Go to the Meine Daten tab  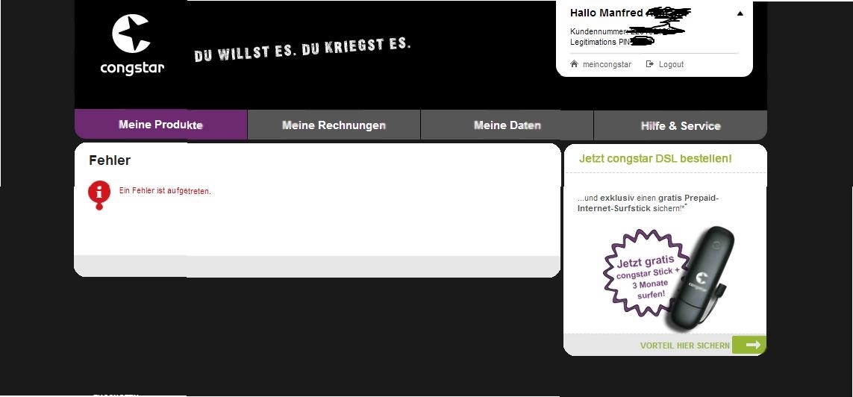click(507, 125)
